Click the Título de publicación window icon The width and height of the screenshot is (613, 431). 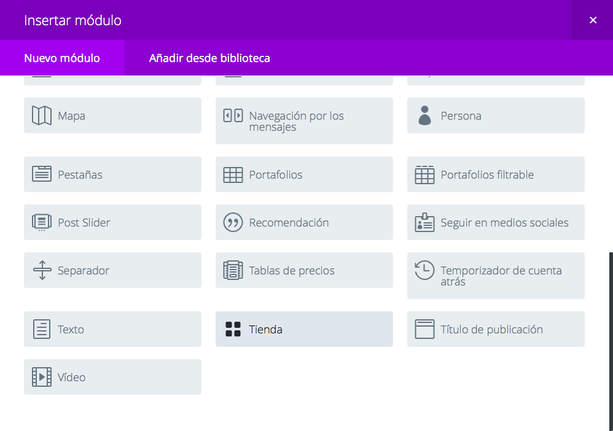tap(424, 329)
